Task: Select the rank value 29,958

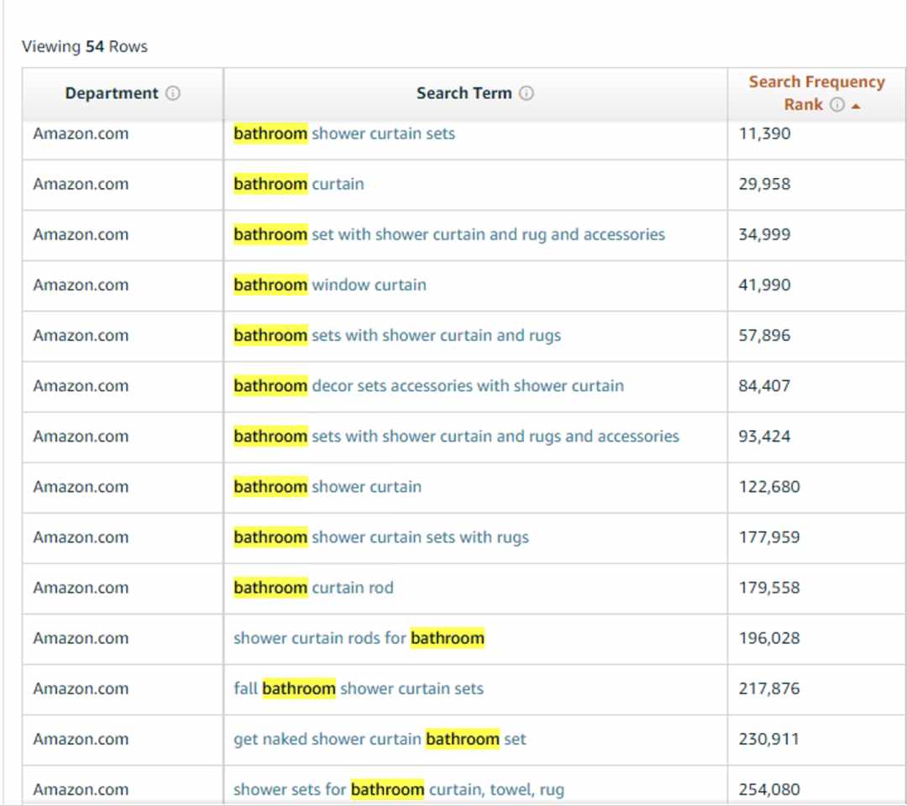Action: tap(764, 184)
